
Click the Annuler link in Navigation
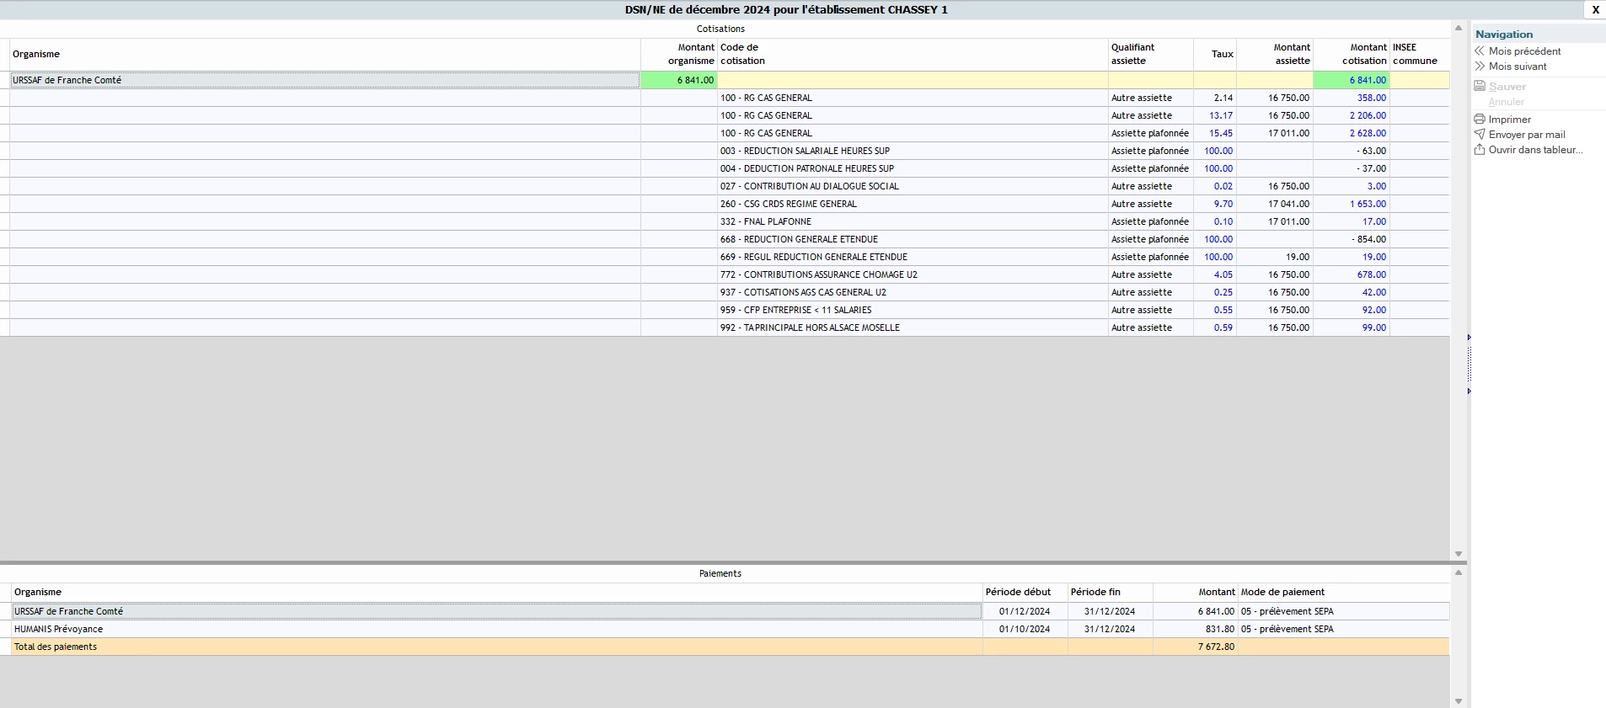tap(1506, 102)
